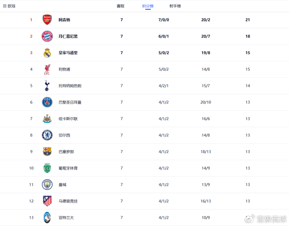Open the 欧冠 league menu icon

5,6
